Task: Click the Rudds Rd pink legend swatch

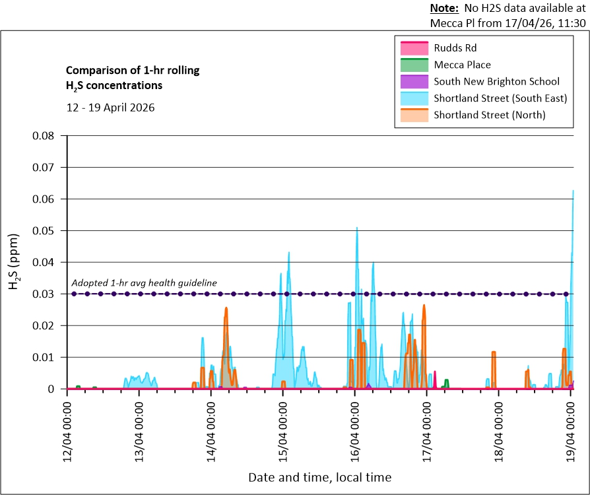Action: click(x=414, y=48)
